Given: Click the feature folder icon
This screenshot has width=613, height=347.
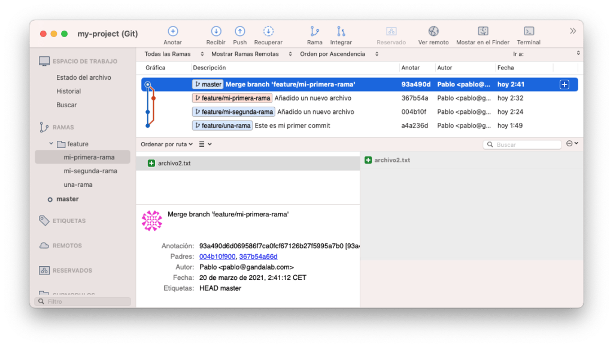Looking at the screenshot, I should (61, 144).
